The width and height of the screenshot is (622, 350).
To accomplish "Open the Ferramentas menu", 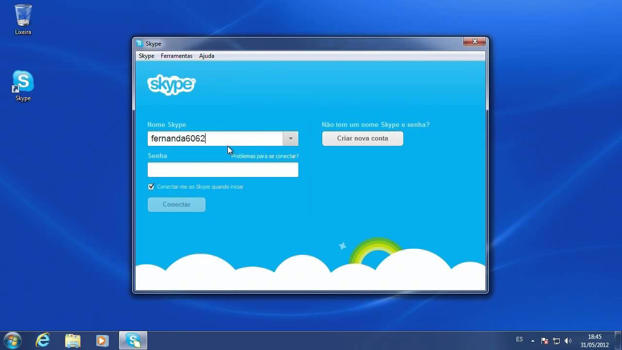I will [x=176, y=56].
